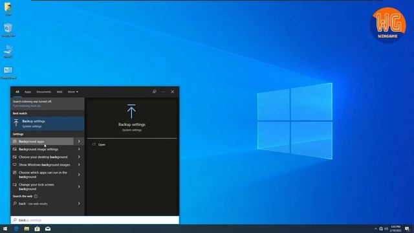The width and height of the screenshot is (414, 233).
Task: Select Background image settings result
Action: tap(42, 150)
